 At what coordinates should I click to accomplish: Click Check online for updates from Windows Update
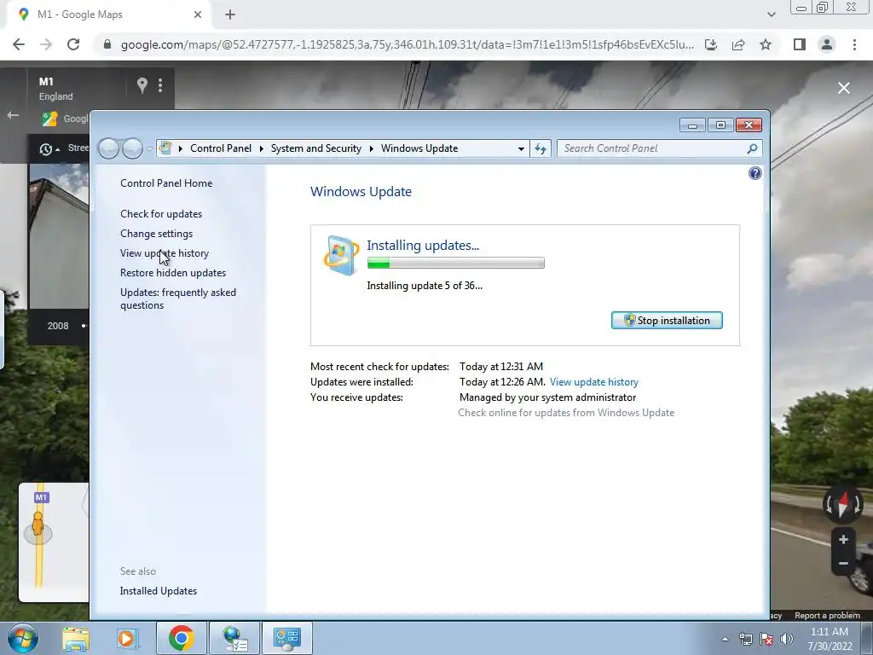point(566,413)
